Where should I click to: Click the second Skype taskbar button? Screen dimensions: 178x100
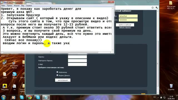[x=38, y=97]
